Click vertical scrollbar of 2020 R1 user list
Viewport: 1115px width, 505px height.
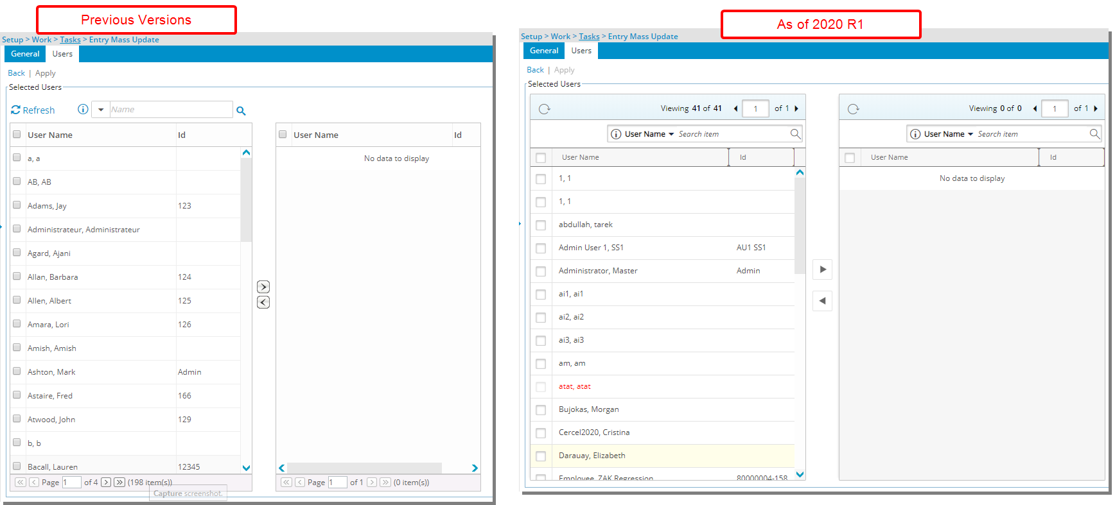click(800, 226)
